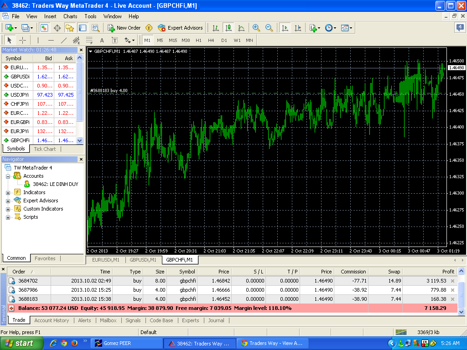Viewport: 467px width, 350px height.
Task: Toggle the Chart Shift button
Action: (x=298, y=28)
